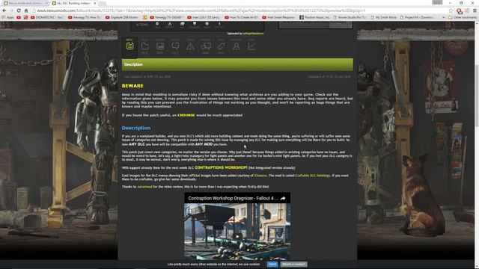Open the Files tab folder icon
This screenshot has height=269, width=479.
pyautogui.click(x=144, y=46)
